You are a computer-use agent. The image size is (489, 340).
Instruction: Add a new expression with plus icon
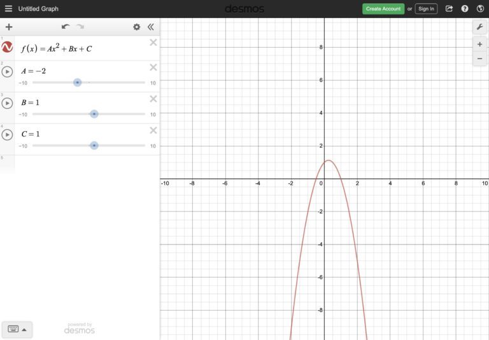tap(9, 27)
